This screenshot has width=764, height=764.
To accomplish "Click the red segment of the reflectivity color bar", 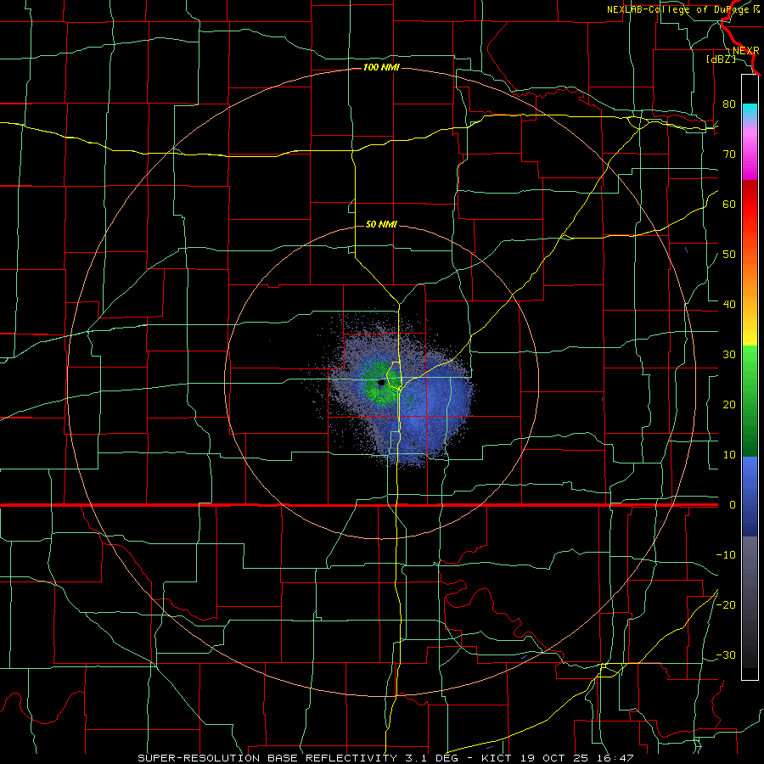I will click(750, 205).
